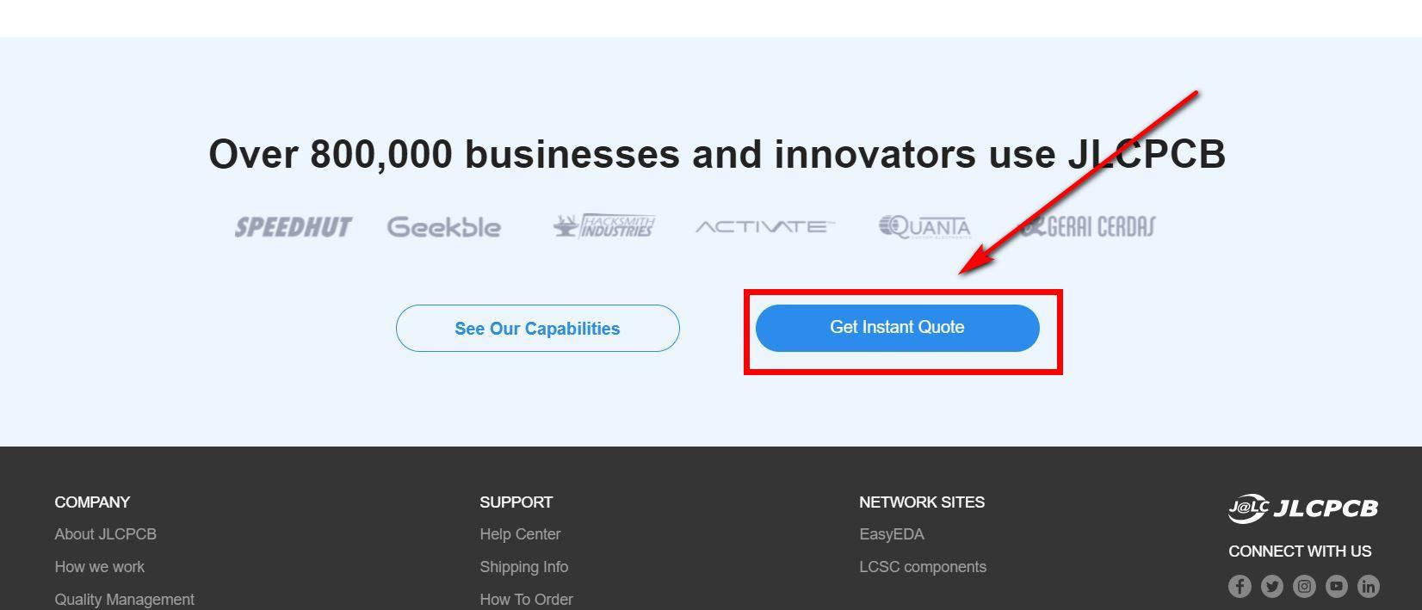
Task: Open the Instagram social icon
Action: point(1304,586)
